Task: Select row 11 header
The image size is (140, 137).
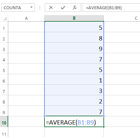Action: (4, 132)
